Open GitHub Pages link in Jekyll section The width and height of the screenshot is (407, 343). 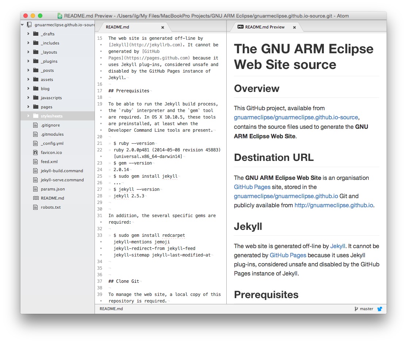288,255
